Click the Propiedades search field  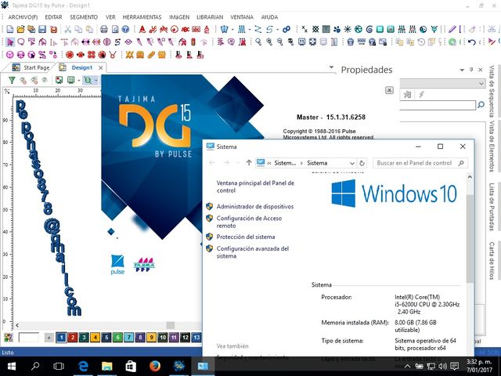pos(438,105)
